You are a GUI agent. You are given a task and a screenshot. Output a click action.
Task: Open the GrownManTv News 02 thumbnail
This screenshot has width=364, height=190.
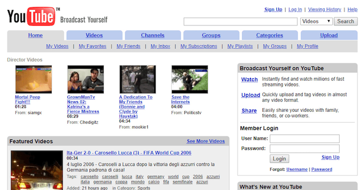coord(86,79)
